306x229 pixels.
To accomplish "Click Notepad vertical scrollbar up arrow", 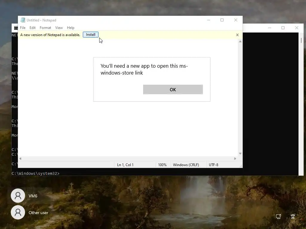I will (x=240, y=41).
